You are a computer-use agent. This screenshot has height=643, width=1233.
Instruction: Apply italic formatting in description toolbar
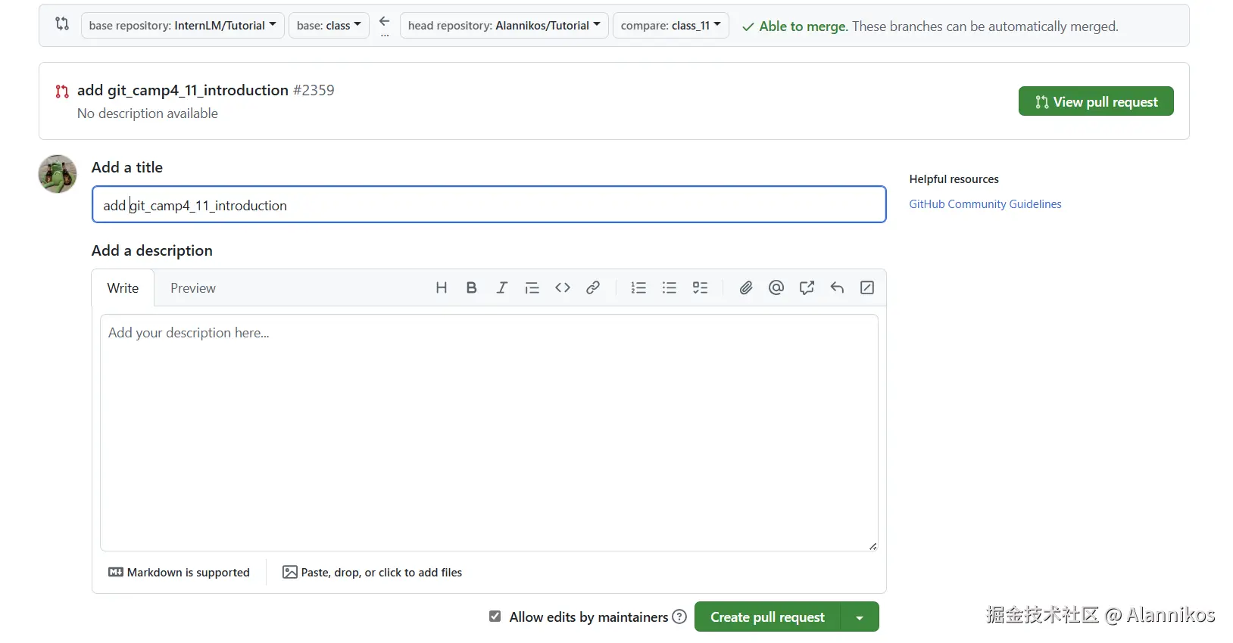point(501,287)
